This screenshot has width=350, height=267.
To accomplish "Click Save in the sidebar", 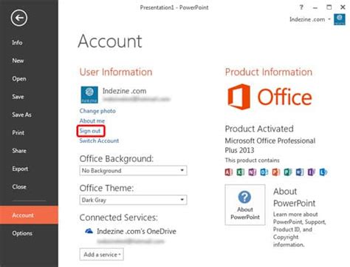I will tap(18, 97).
